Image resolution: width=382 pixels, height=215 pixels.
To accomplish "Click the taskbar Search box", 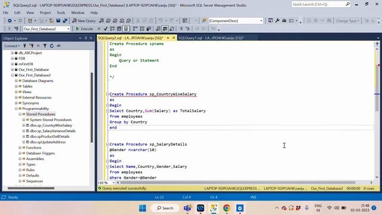I will 165,208.
